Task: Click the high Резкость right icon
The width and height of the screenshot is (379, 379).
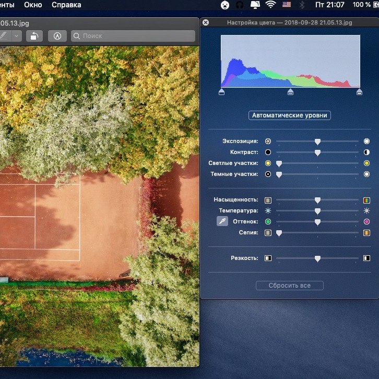Action: 366,258
